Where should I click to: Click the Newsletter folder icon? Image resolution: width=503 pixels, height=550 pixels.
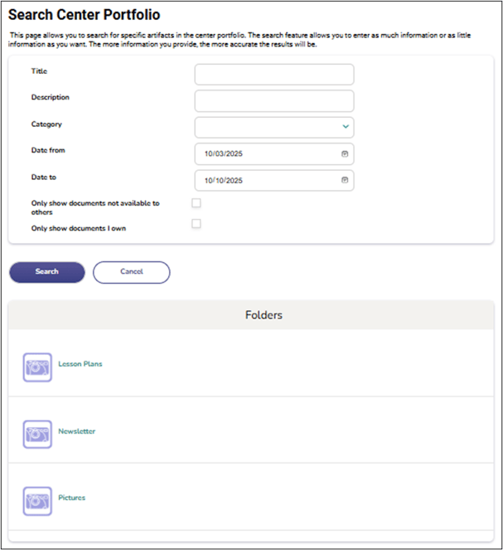point(37,434)
